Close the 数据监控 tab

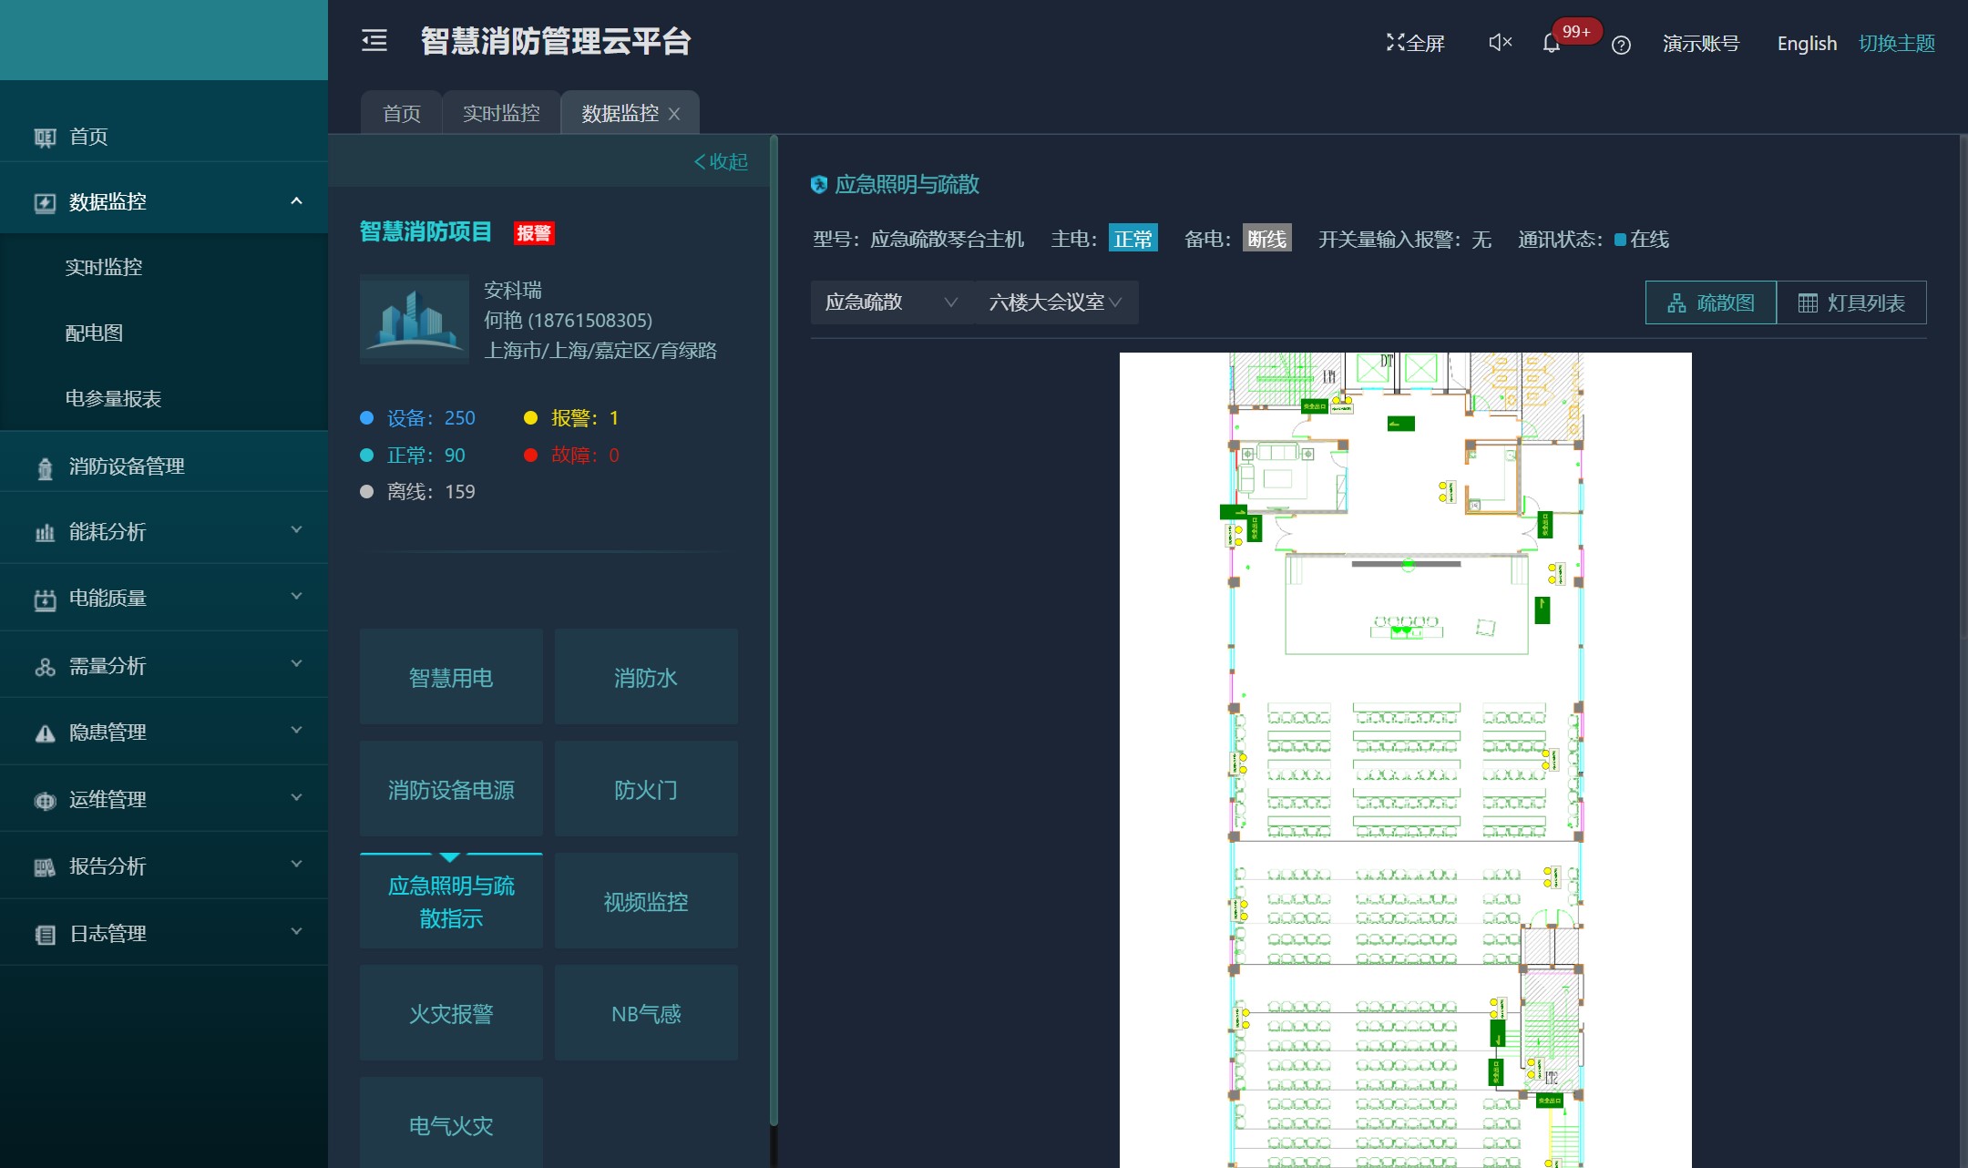coord(674,114)
